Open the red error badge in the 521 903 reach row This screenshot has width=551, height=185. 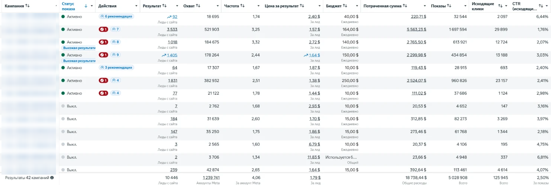[103, 29]
